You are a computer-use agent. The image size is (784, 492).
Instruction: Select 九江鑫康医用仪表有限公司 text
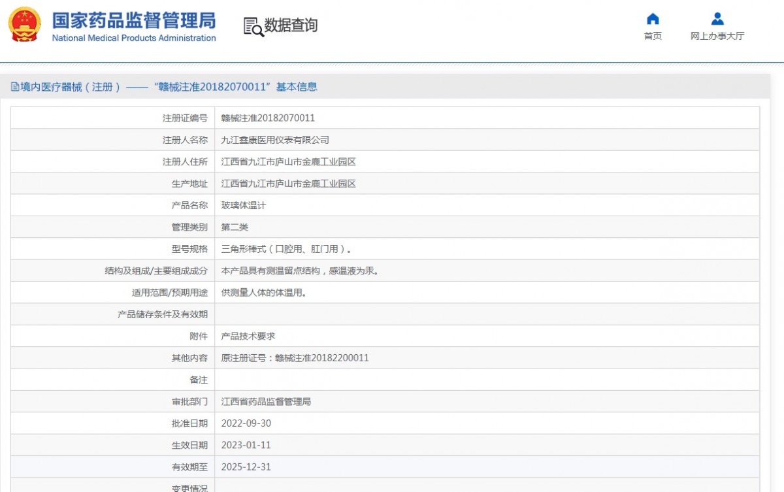pyautogui.click(x=275, y=140)
